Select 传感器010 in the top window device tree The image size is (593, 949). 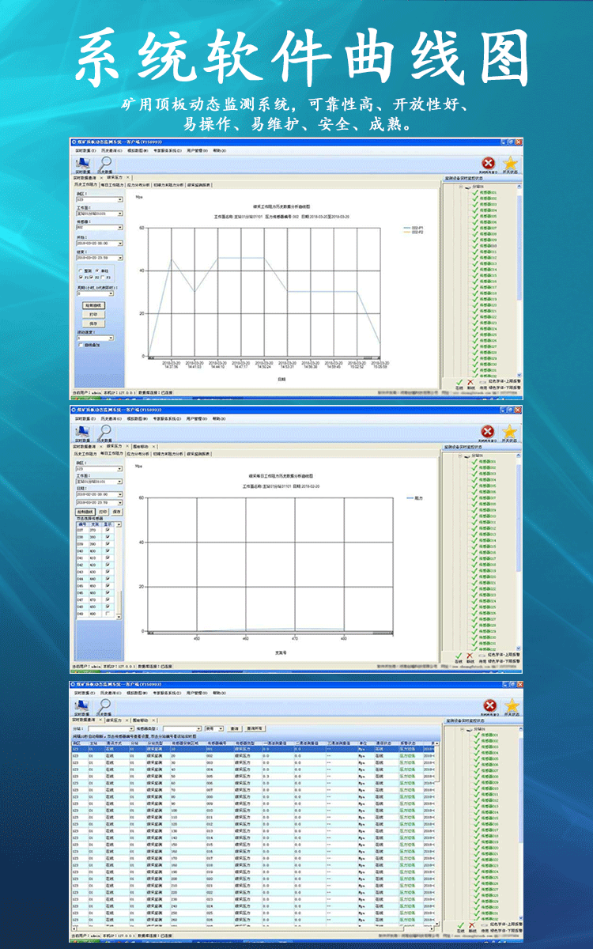(x=488, y=246)
